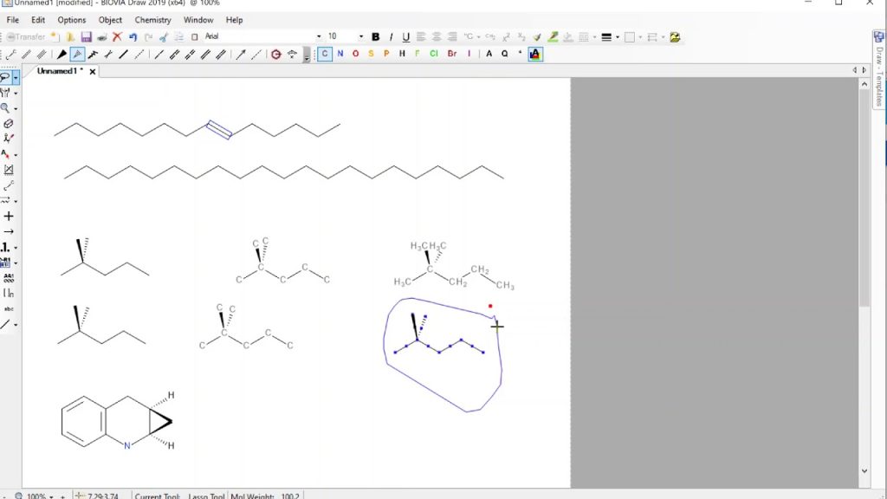Select the Eraser tool
Viewport: 887px width, 499px height.
pos(9,124)
